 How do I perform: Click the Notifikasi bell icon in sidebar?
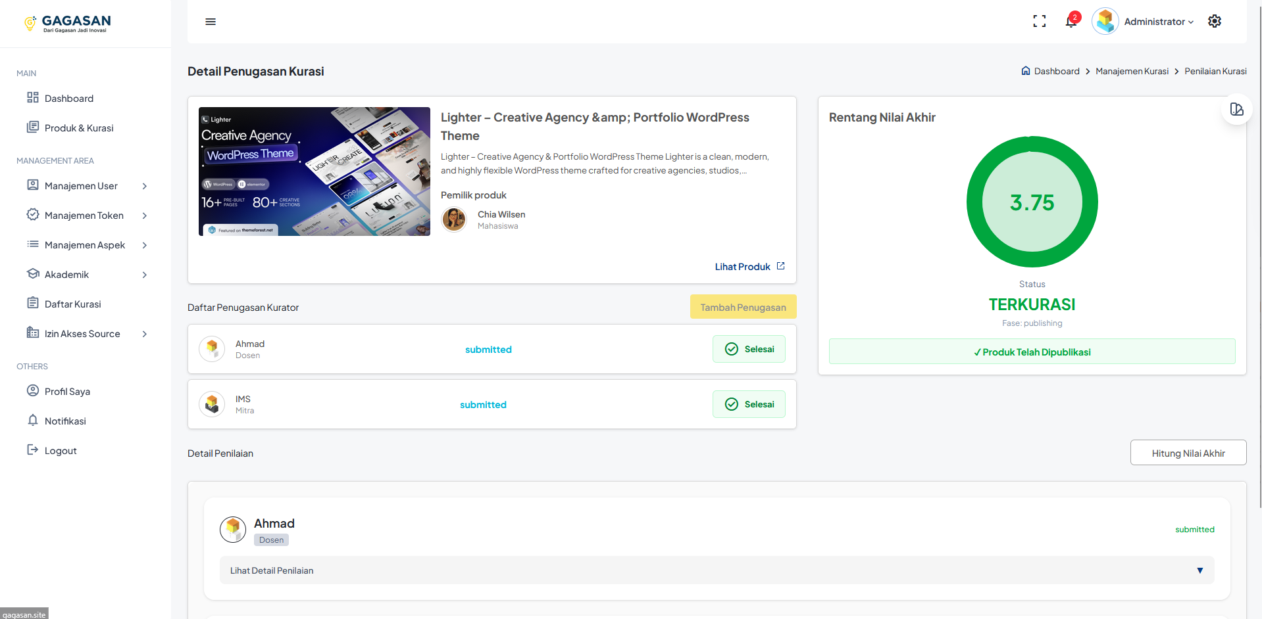click(x=33, y=420)
